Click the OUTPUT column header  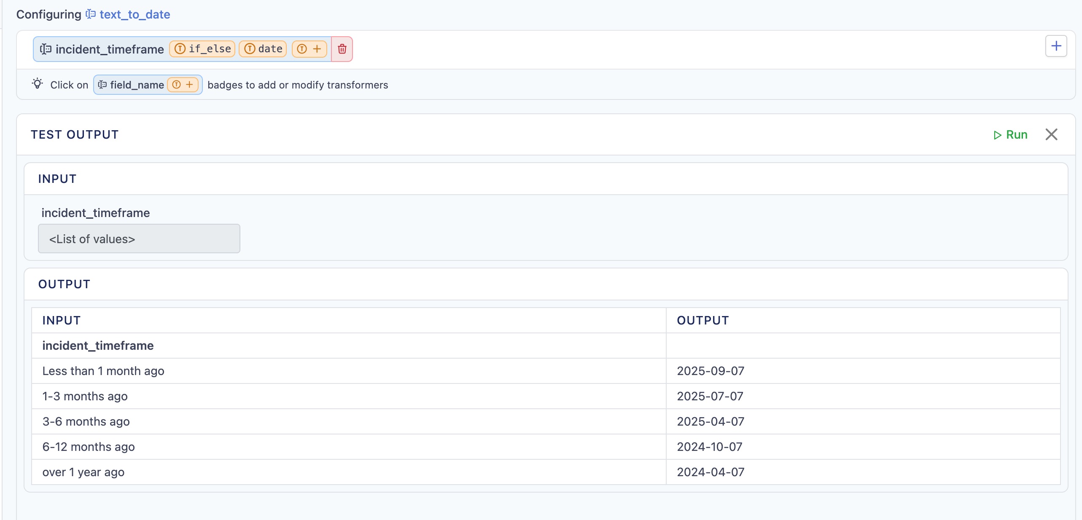point(703,320)
